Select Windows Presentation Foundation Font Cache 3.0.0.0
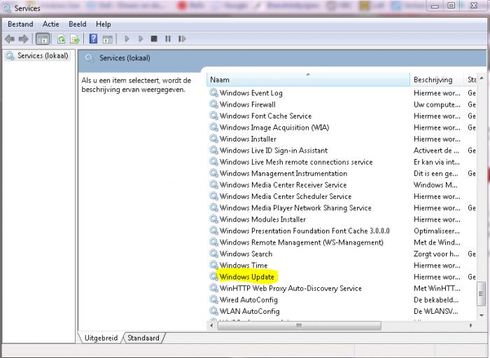This screenshot has width=490, height=358. (x=304, y=230)
